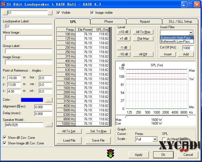The width and height of the screenshot is (202, 162).
Task: Switch to the SPL tab
Action: pyautogui.click(x=73, y=22)
